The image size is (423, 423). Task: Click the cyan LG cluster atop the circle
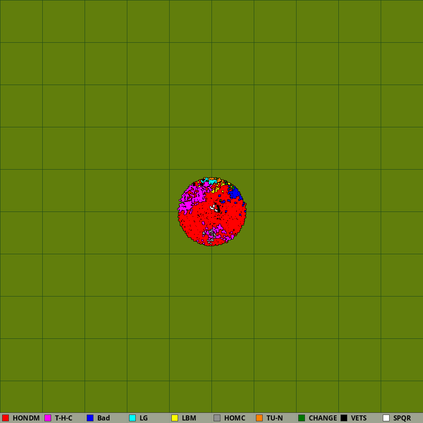(x=212, y=182)
